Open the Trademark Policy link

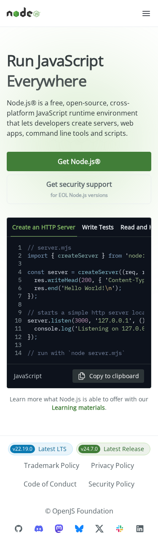[51, 465]
